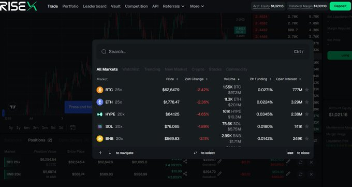This screenshot has height=187, width=352.
Task: Select the BNB coin icon
Action: coord(100,139)
